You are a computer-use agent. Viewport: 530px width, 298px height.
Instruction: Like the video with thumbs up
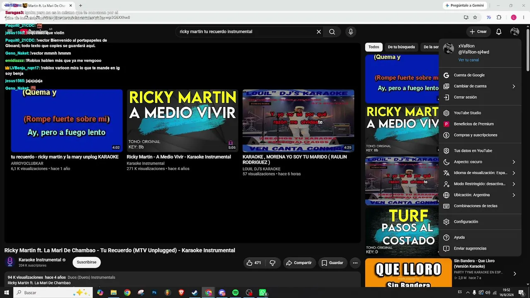(254, 263)
